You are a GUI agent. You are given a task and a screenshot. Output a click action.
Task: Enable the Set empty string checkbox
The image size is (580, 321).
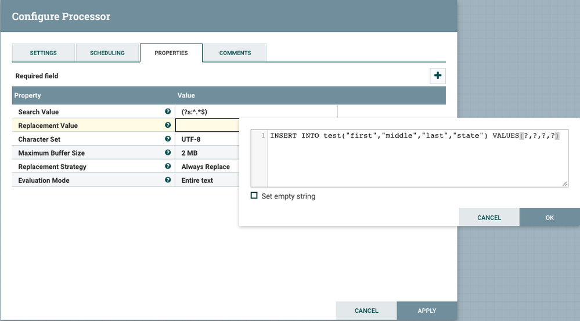click(254, 196)
